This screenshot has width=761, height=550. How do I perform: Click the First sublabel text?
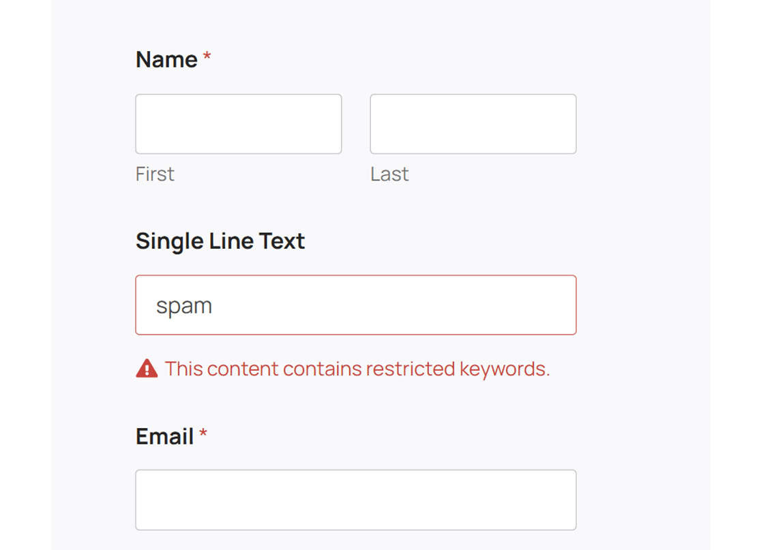coord(154,174)
